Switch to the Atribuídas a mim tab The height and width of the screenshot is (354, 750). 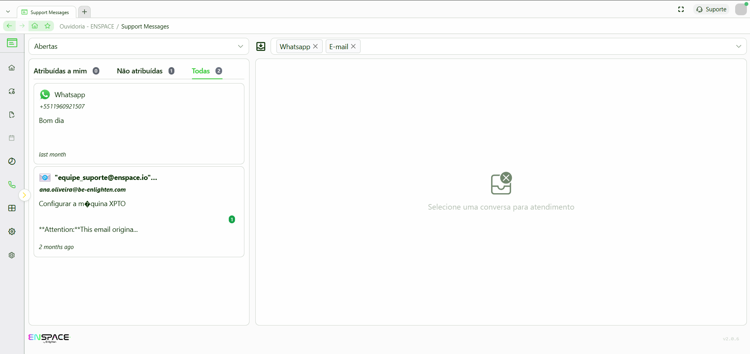click(x=60, y=71)
